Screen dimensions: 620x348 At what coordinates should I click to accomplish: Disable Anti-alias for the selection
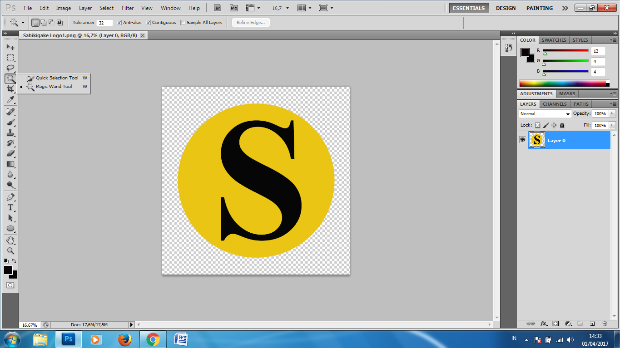coord(119,22)
